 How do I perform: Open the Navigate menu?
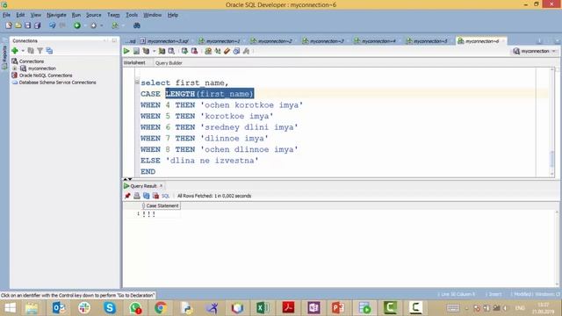point(56,15)
